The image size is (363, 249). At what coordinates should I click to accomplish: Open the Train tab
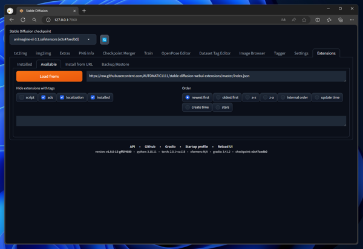[148, 53]
